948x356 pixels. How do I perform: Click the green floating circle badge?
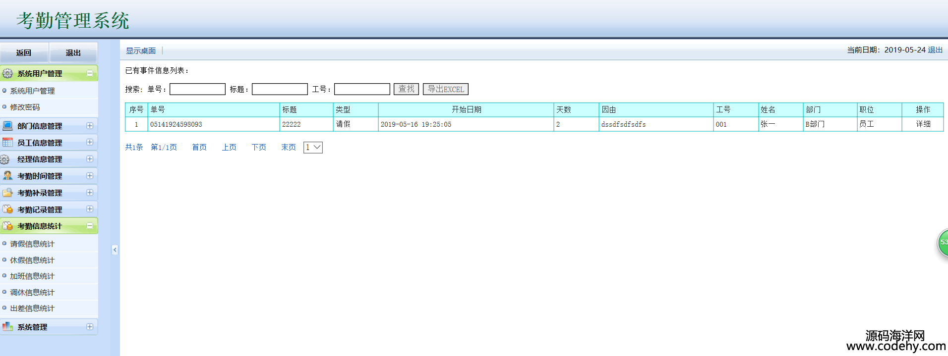[x=943, y=243]
